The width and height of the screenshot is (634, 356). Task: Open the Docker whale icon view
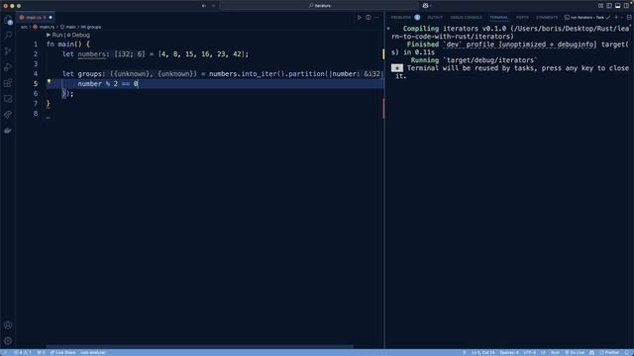(x=8, y=131)
